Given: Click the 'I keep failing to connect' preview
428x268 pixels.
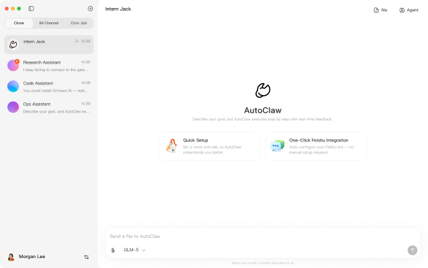Looking at the screenshot, I should point(56,70).
